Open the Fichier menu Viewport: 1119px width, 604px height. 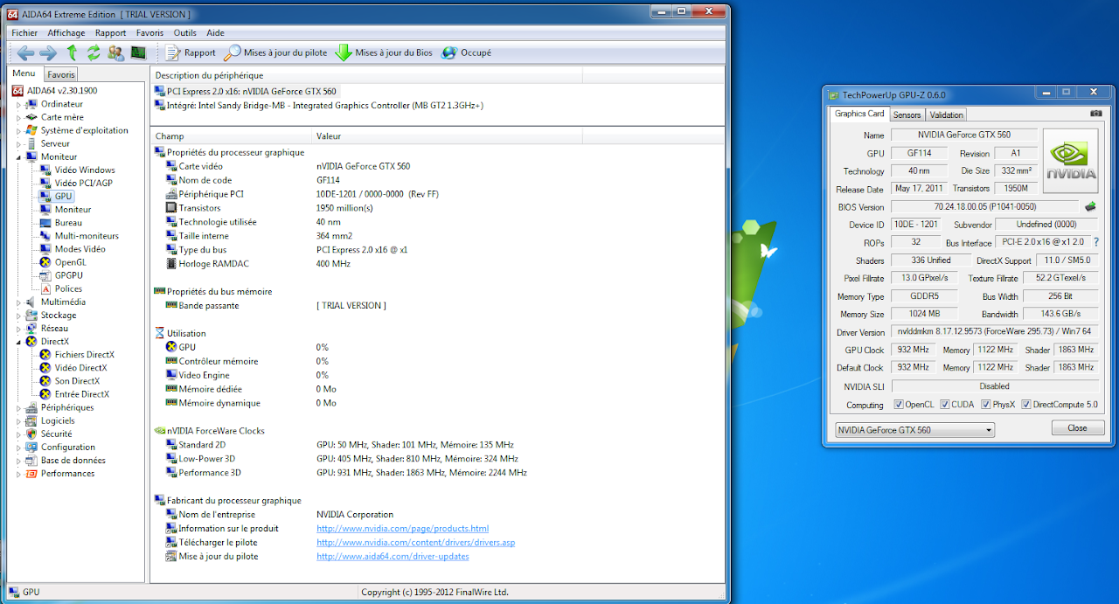[x=24, y=33]
